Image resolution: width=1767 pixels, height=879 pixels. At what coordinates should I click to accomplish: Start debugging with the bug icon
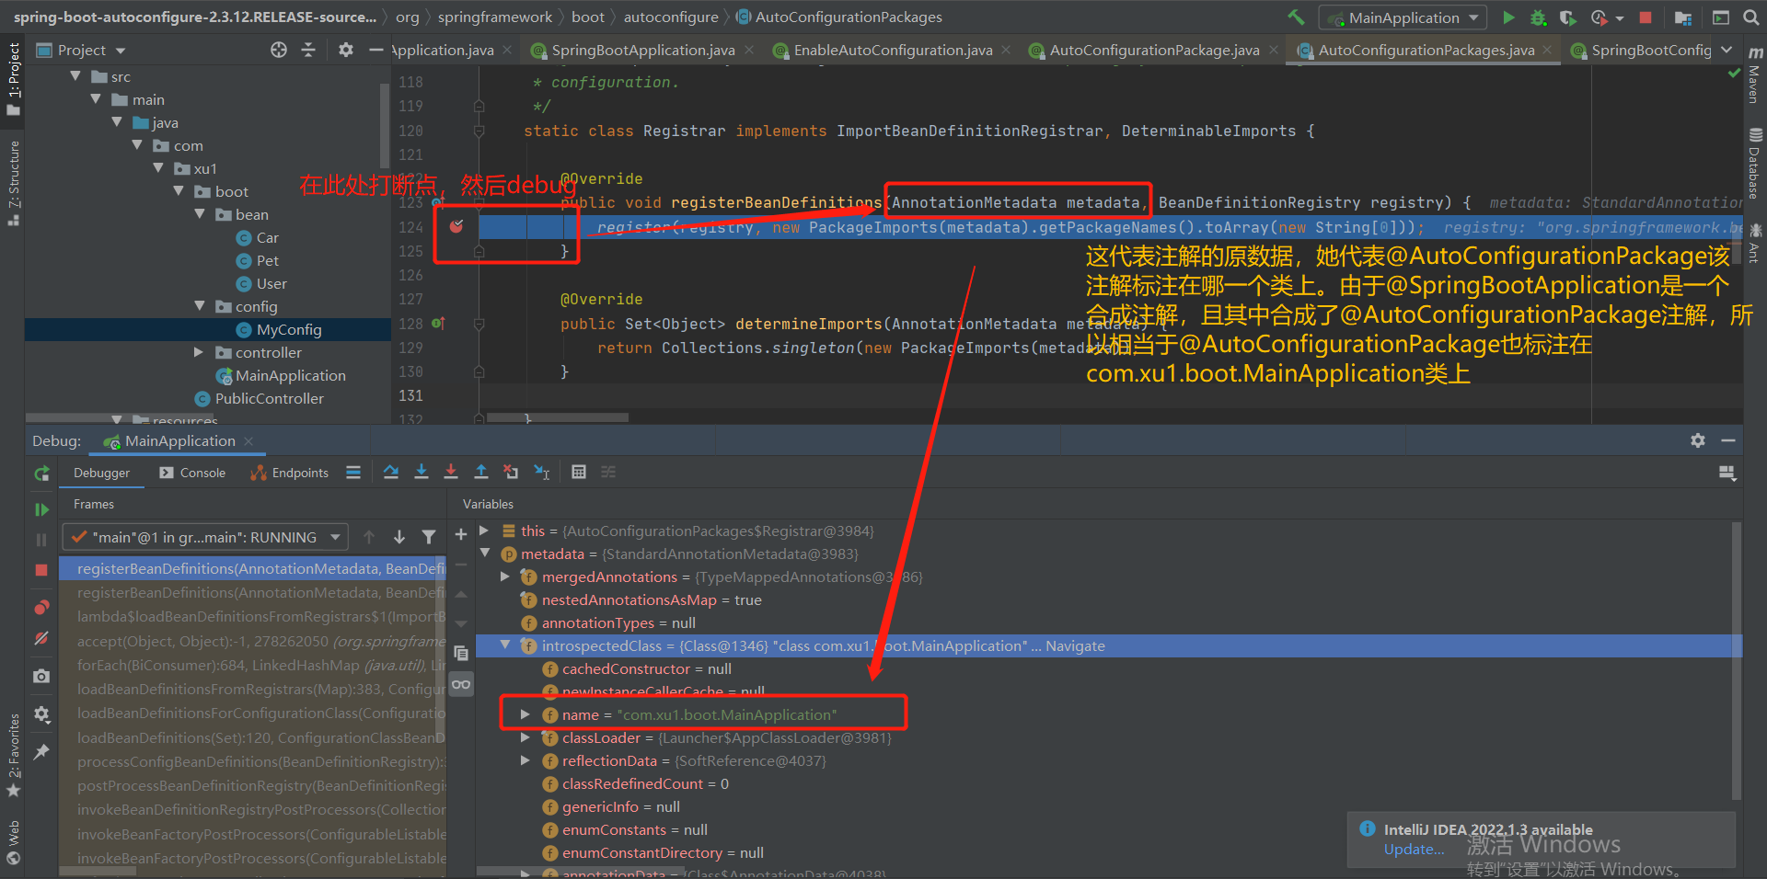(x=1538, y=17)
